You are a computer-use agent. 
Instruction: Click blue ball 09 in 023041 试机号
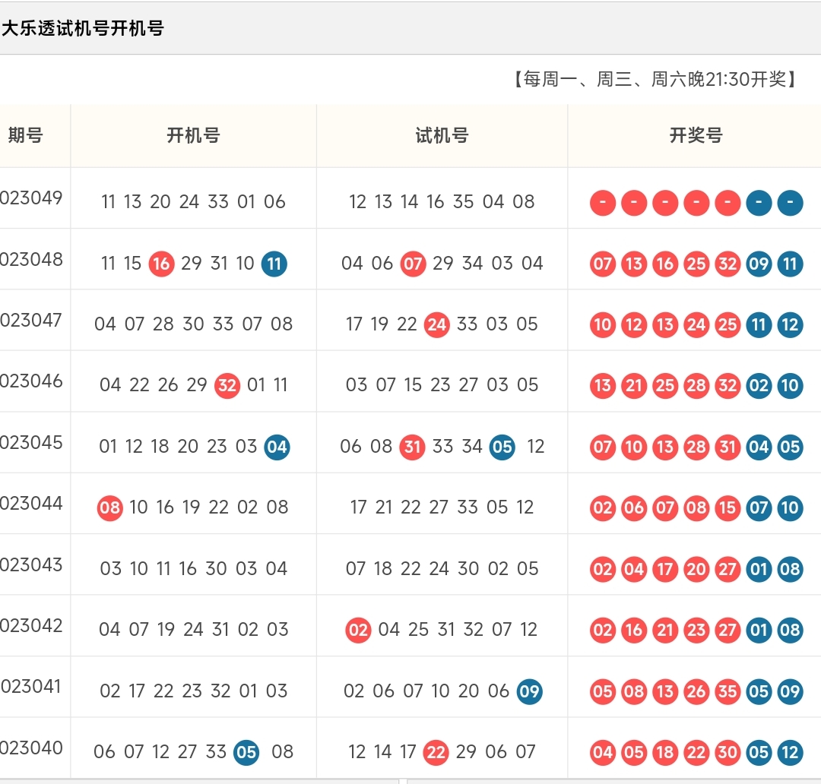[x=529, y=691]
